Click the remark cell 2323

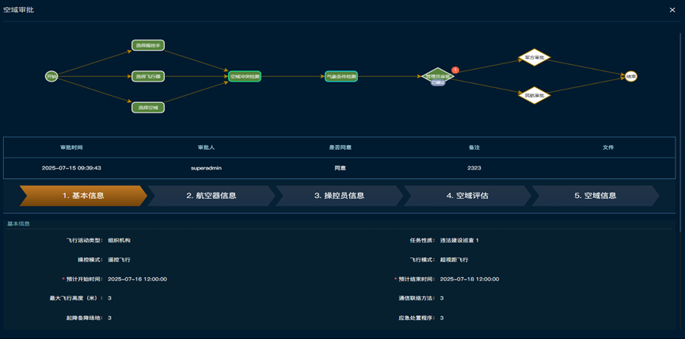474,168
